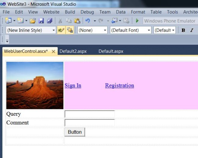
Task: Click the Comment label text
Action: [18, 122]
